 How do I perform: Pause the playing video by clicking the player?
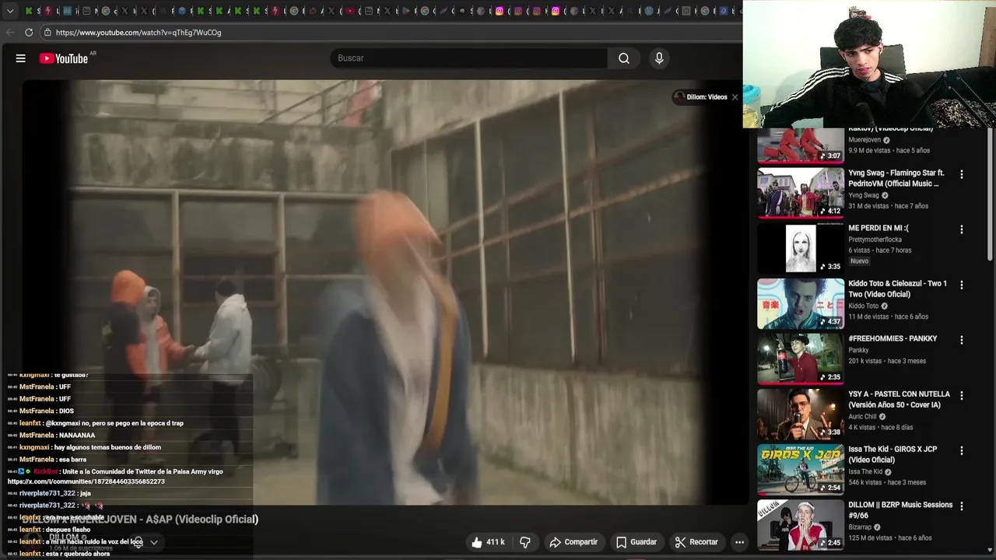385,292
